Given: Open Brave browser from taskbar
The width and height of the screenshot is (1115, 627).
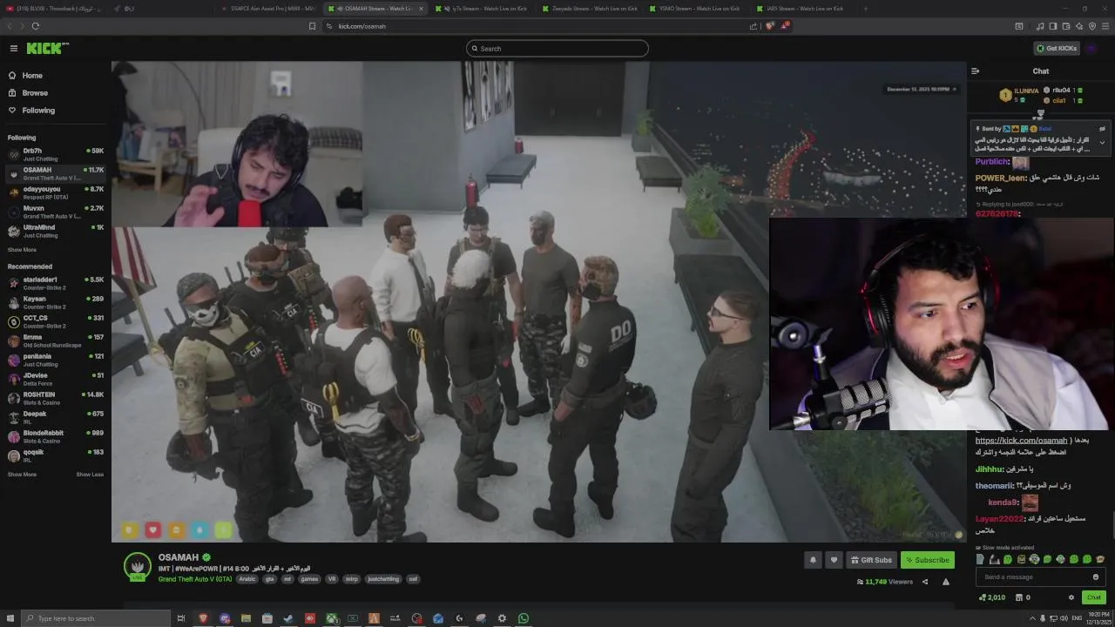Looking at the screenshot, I should (x=203, y=618).
